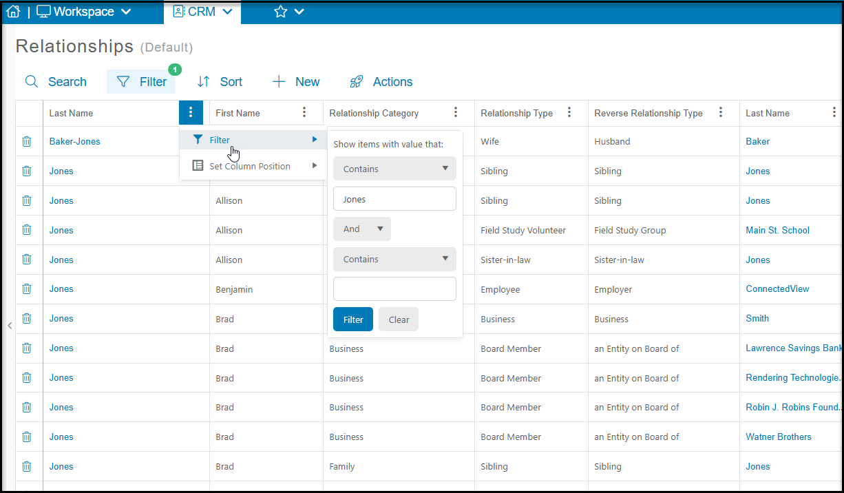The width and height of the screenshot is (844, 493).
Task: Open the Watner Brothers link
Action: (779, 437)
